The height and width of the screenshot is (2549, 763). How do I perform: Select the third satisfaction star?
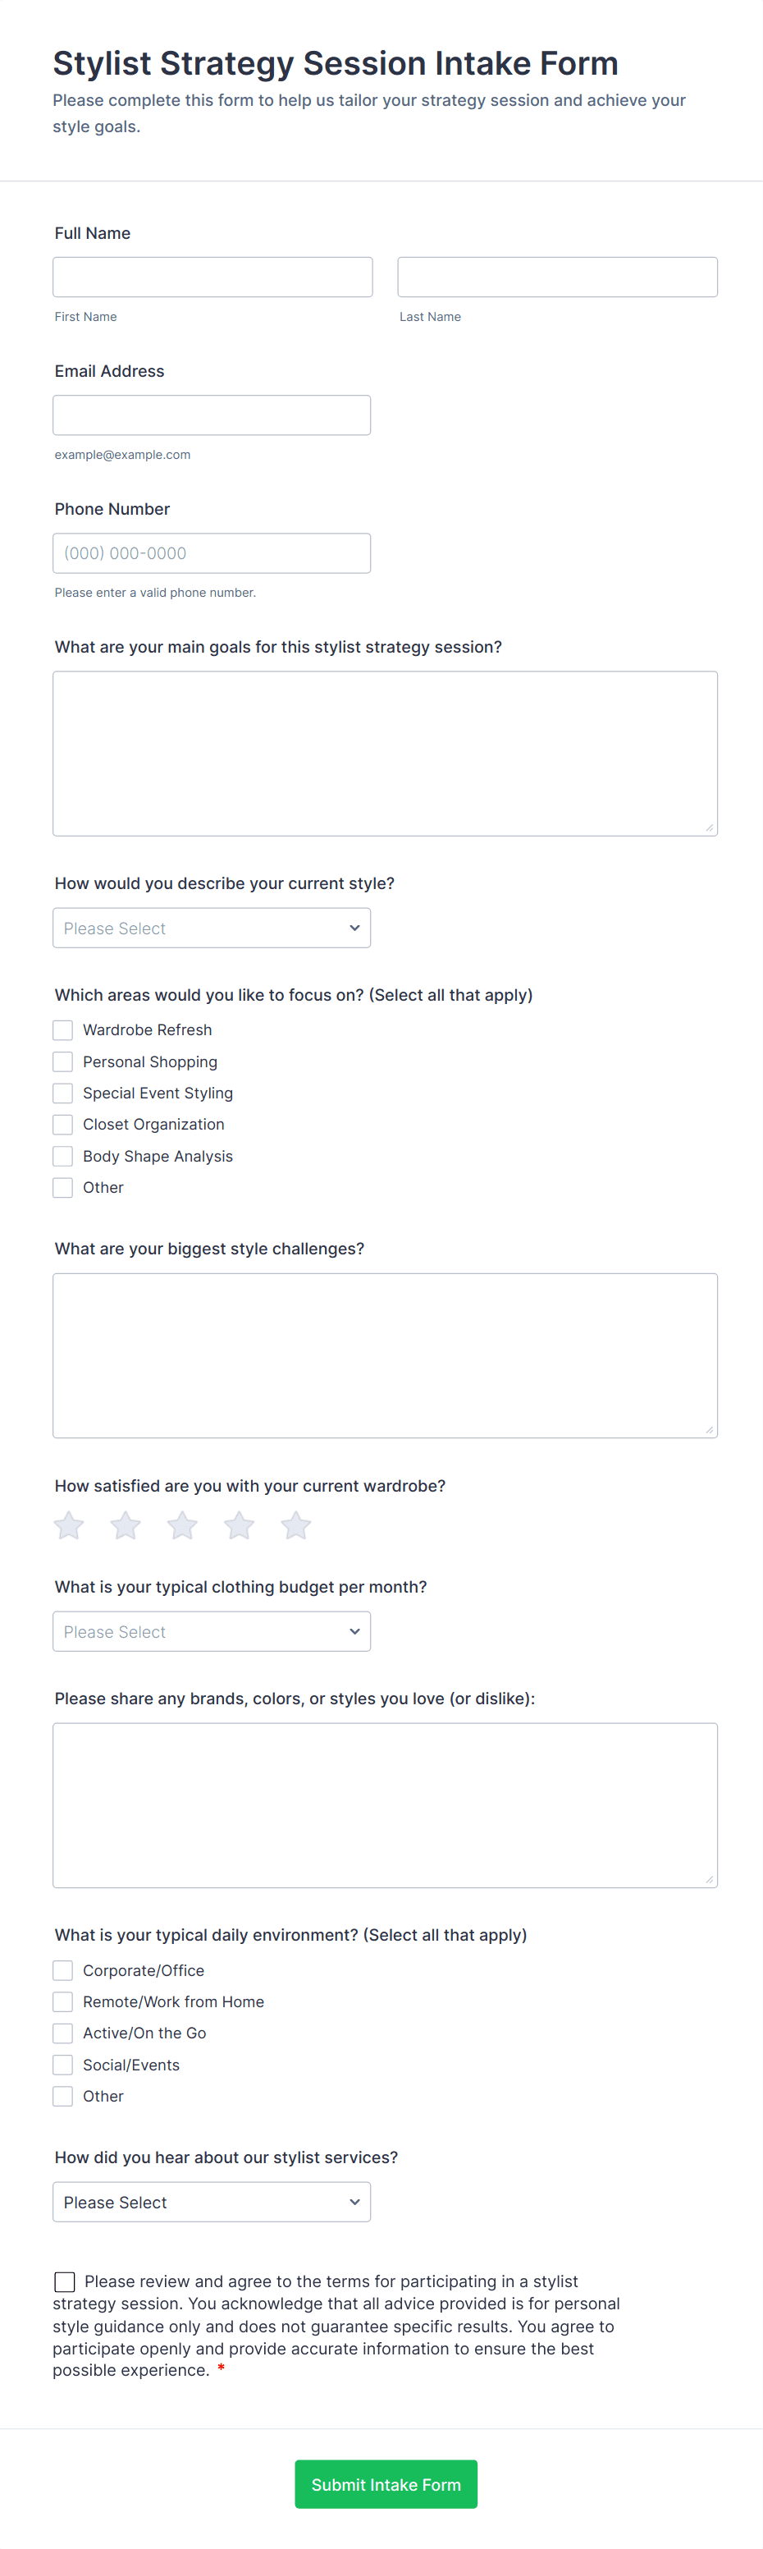(x=182, y=1524)
